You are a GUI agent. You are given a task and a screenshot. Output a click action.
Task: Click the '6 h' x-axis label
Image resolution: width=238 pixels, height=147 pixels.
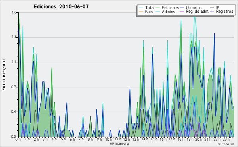point(72,139)
